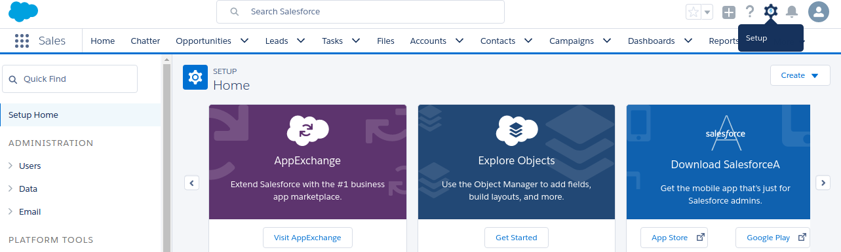
Task: Click the SalesforceA logo on the card
Action: (725, 134)
